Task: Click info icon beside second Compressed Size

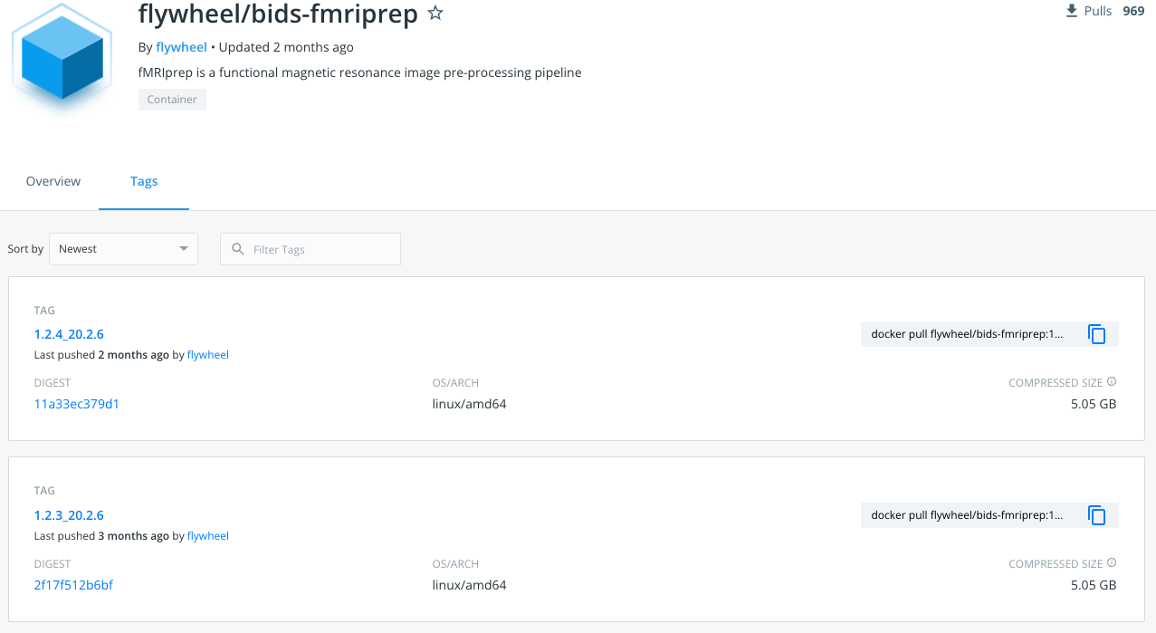Action: (x=1112, y=563)
